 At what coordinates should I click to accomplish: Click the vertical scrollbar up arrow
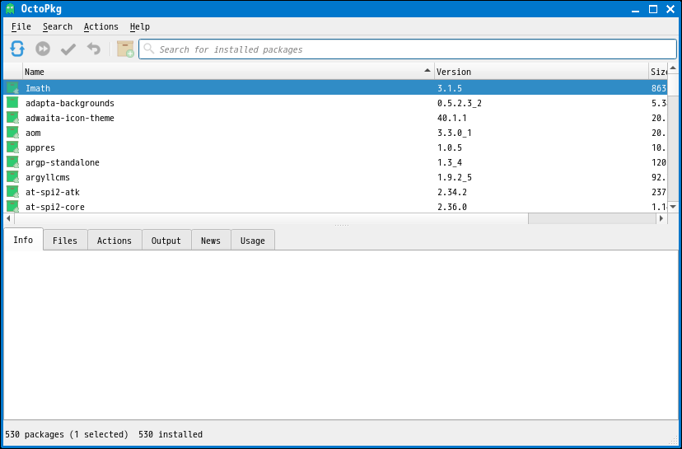click(672, 68)
